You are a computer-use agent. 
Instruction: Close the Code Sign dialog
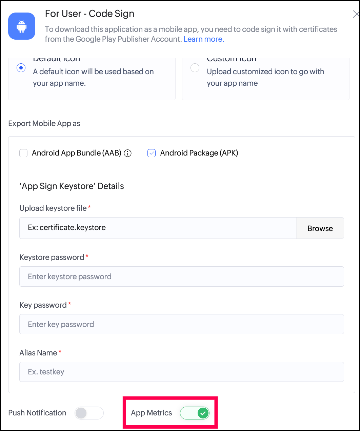click(x=356, y=14)
